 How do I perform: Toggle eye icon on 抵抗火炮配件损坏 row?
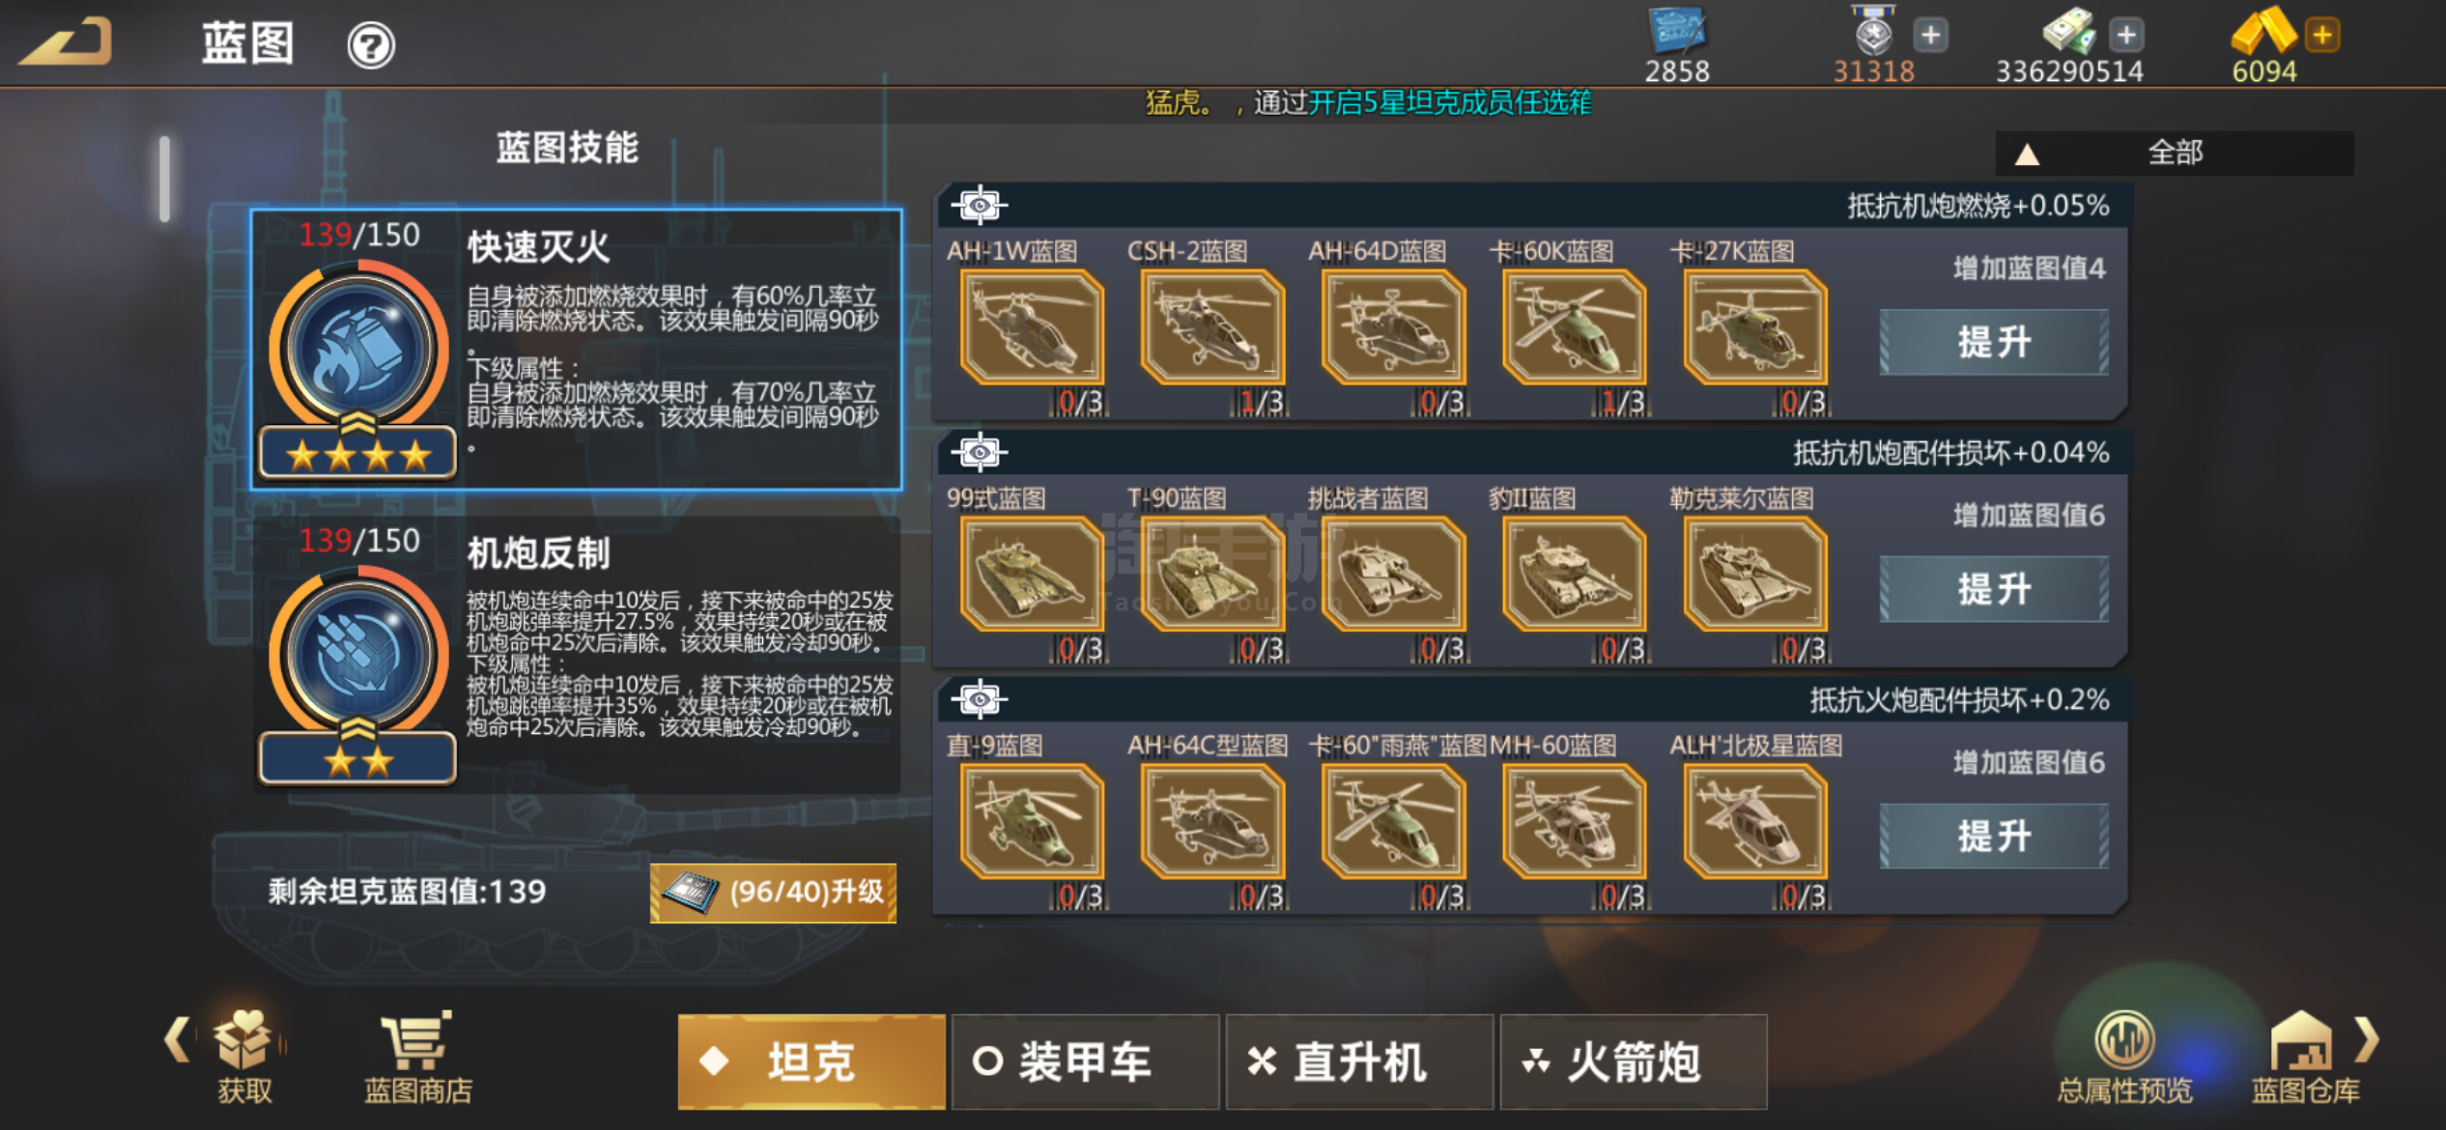pyautogui.click(x=979, y=699)
